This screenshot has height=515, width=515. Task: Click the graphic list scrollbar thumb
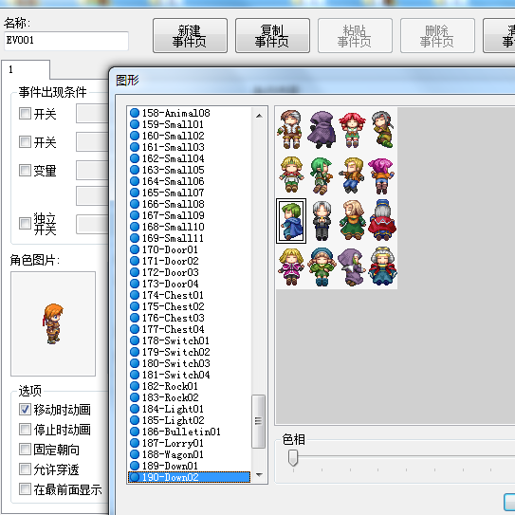click(259, 421)
